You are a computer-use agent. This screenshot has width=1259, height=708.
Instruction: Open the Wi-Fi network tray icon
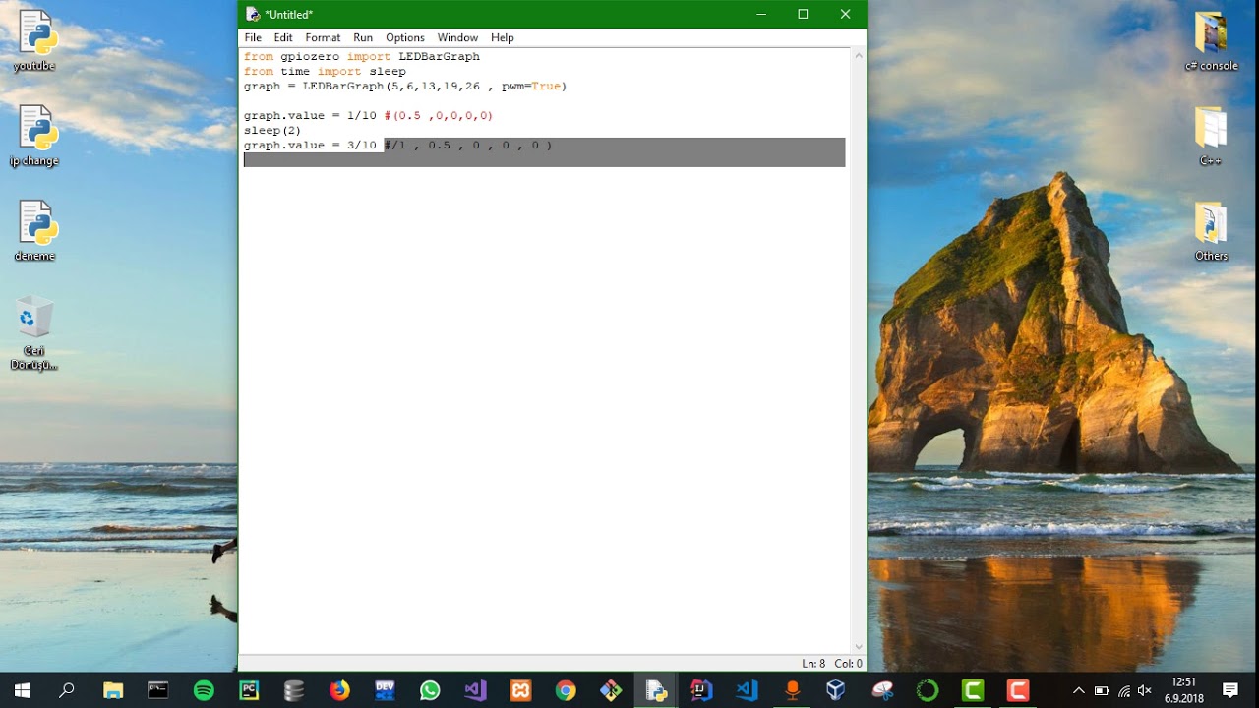pos(1123,690)
